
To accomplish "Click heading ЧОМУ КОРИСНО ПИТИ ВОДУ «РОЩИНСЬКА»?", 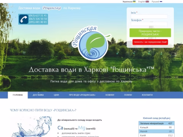I will click(43, 110).
